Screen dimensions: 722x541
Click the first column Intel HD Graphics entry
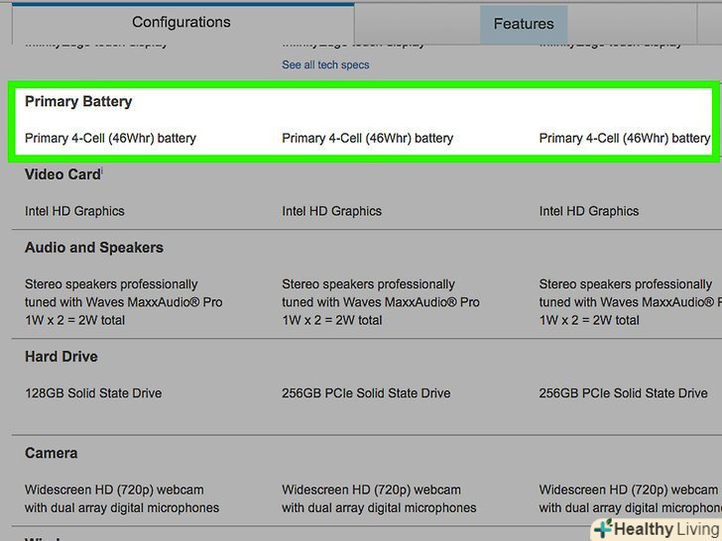click(74, 211)
